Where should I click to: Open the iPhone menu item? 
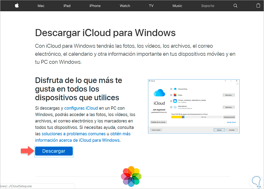[x=95, y=6]
